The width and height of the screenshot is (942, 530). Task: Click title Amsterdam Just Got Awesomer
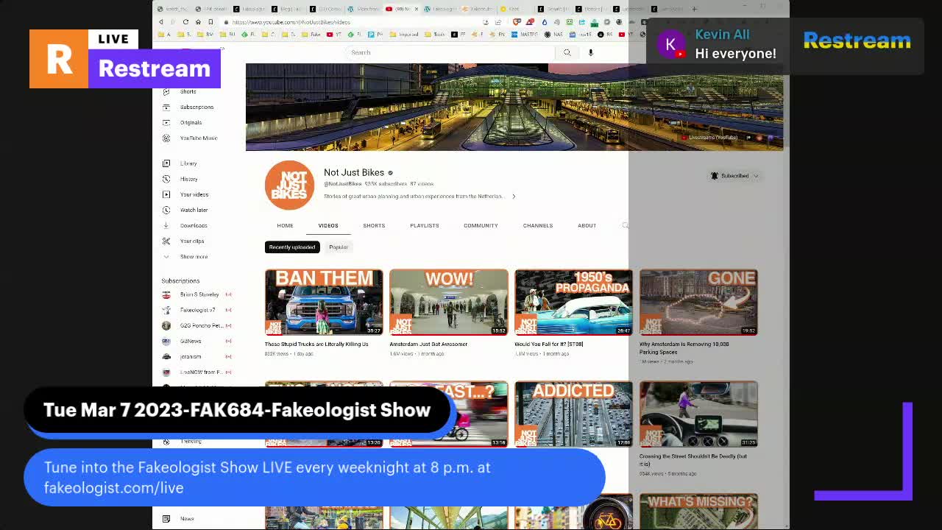[428, 344]
